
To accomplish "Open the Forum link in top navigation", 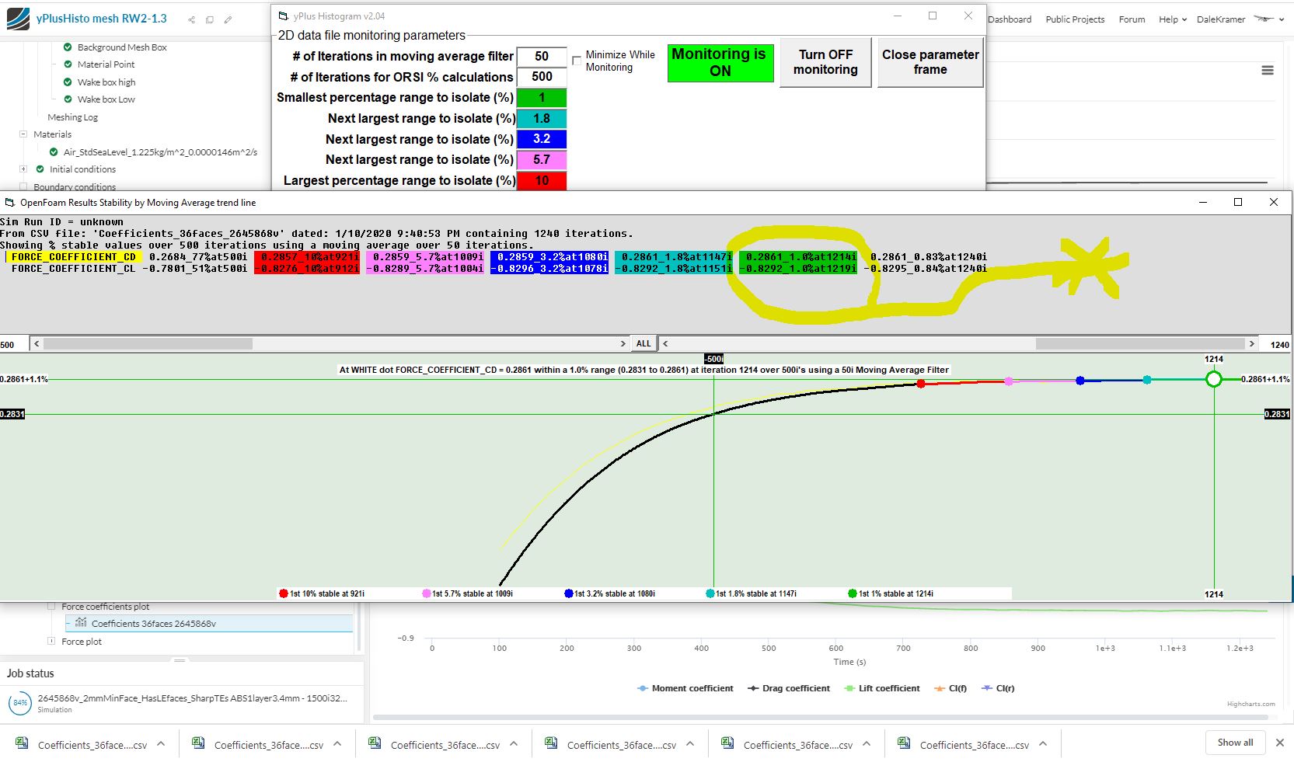I will [x=1132, y=19].
